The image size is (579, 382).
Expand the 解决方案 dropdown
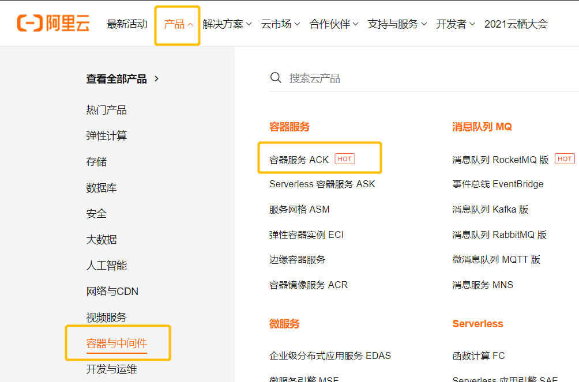tap(227, 24)
